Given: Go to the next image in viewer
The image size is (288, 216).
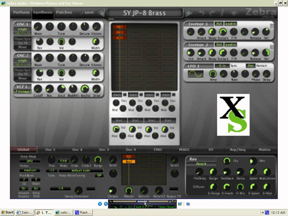Looking at the screenshot, I should pyautogui.click(x=106, y=204).
